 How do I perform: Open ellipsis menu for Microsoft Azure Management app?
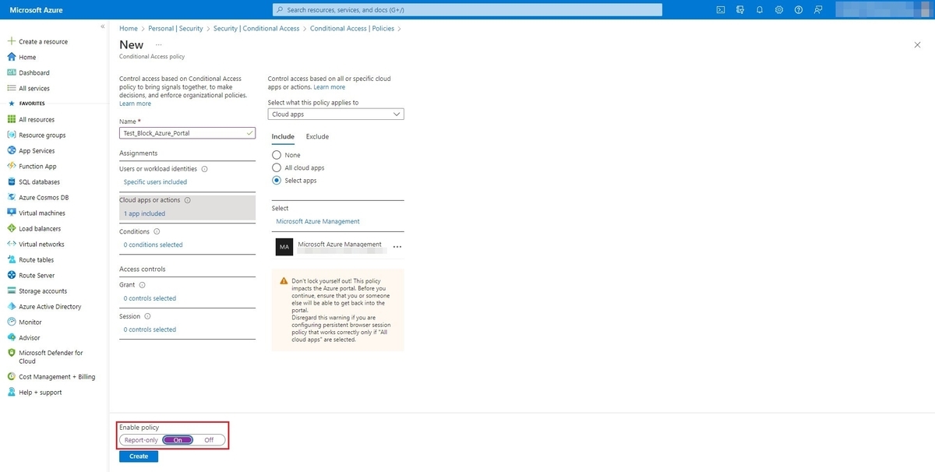pos(397,246)
